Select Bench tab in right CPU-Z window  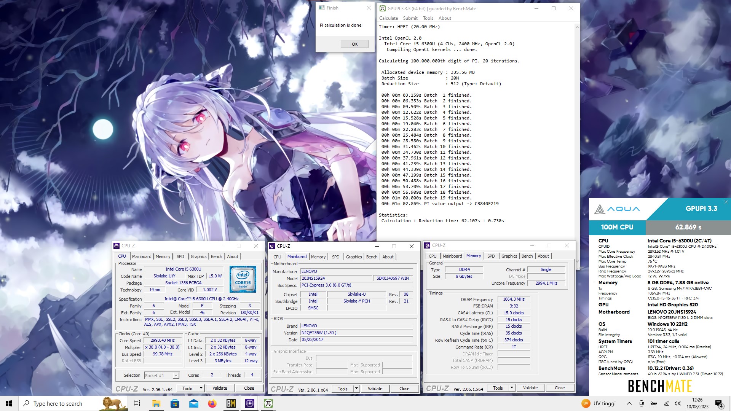[x=527, y=256]
